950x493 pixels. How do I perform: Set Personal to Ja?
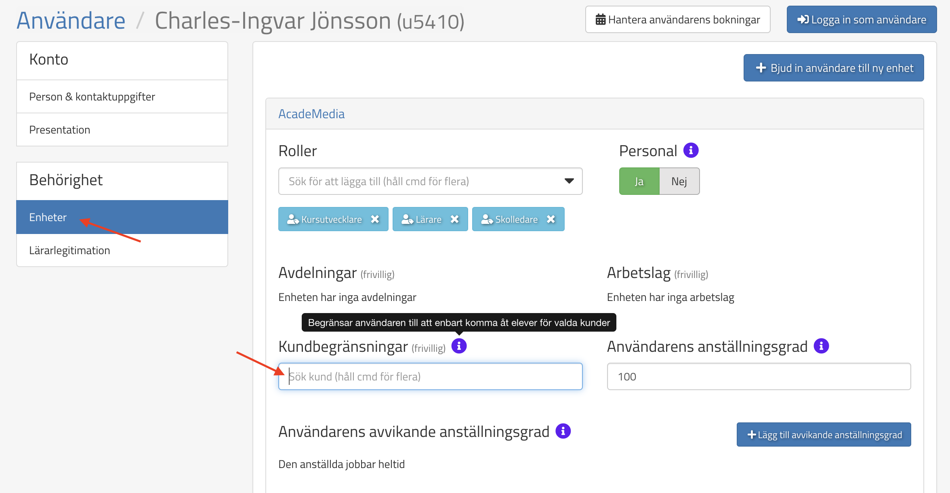pos(639,181)
